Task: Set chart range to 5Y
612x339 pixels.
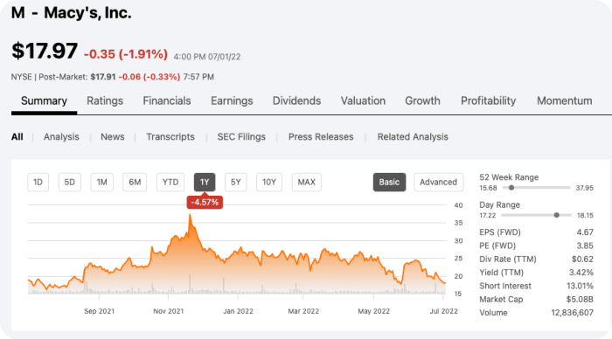Action: point(236,183)
